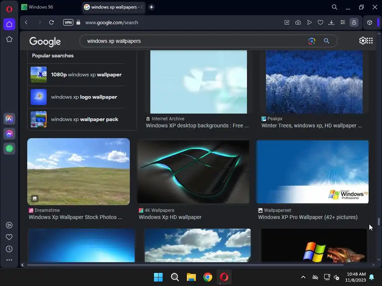382x286 pixels.
Task: Open the Windows Start menu
Action: (158, 277)
